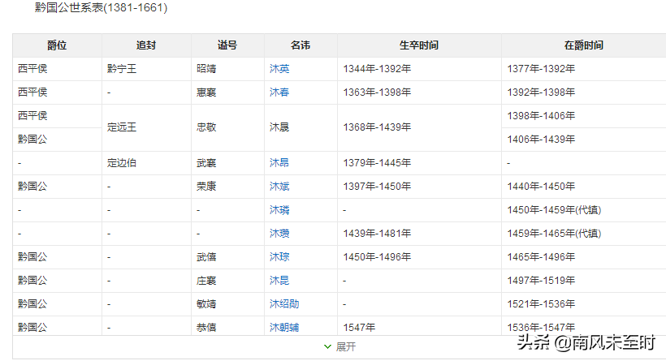Click the 黔国公世系表 table title

tap(101, 7)
